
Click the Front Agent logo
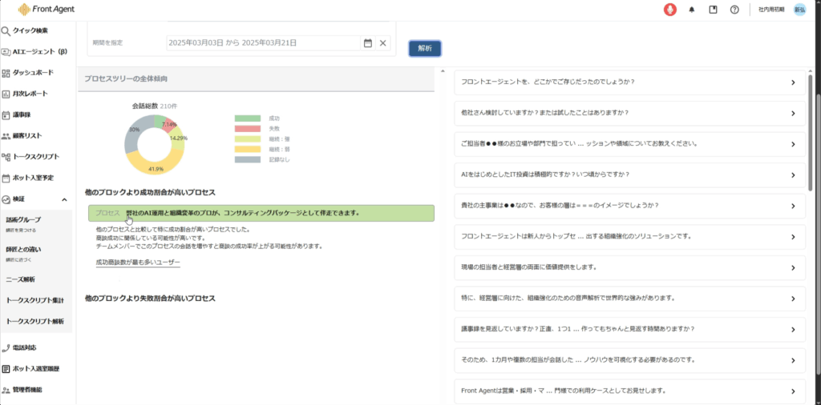(47, 10)
